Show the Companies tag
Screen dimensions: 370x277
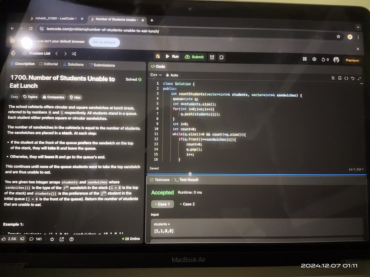coord(53,97)
